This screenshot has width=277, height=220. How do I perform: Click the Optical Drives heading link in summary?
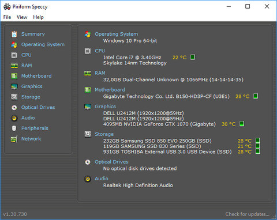pyautogui.click(x=111, y=162)
